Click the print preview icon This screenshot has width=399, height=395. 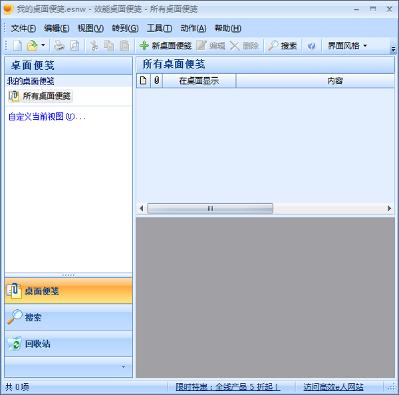click(74, 46)
